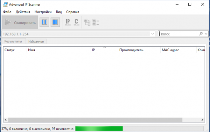The height and width of the screenshot is (132, 210).
Task: Click the expand all tree icon
Action: tap(87, 22)
